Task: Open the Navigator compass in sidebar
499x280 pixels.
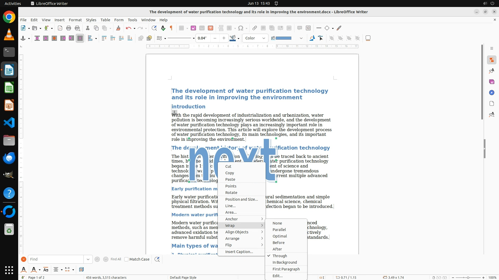Action: coord(491,93)
